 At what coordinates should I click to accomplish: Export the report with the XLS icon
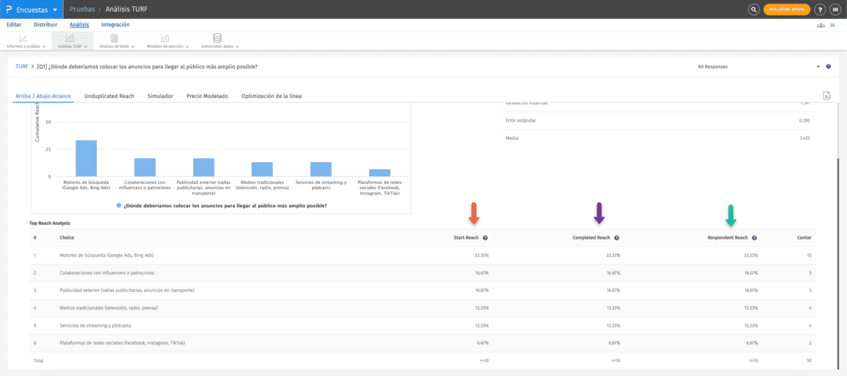(827, 96)
